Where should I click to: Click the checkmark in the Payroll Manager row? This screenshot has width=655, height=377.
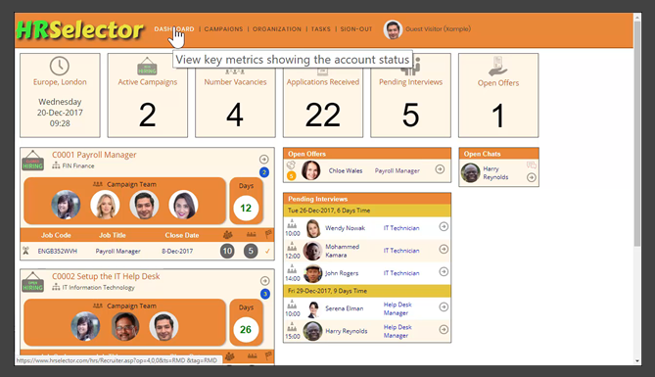[267, 252]
